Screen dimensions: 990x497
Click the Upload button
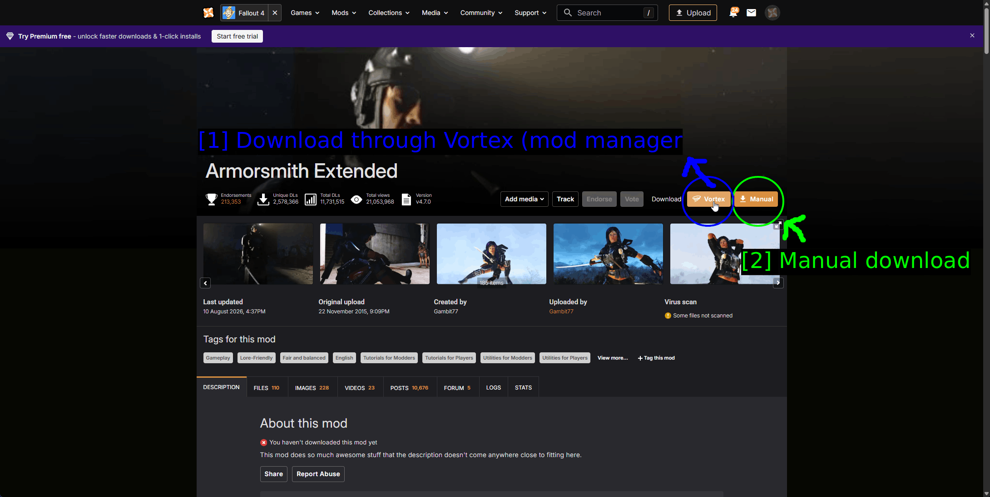click(693, 13)
